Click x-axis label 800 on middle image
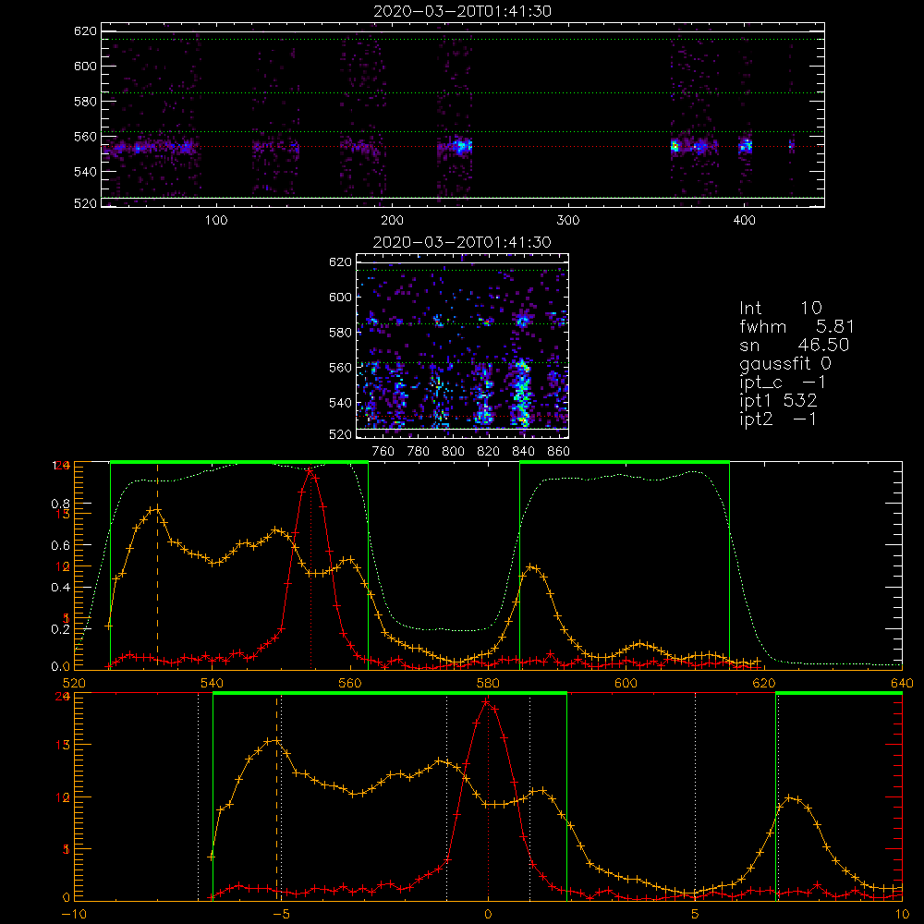The height and width of the screenshot is (924, 924). (x=453, y=452)
